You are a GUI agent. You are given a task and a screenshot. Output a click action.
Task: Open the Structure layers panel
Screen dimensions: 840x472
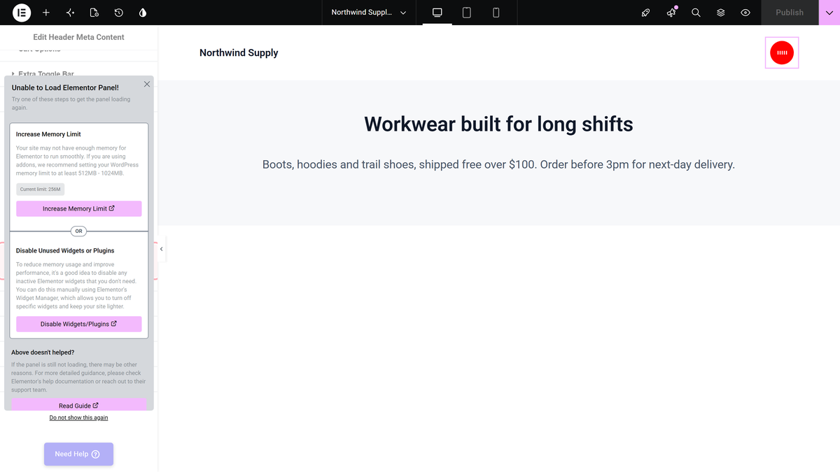tap(721, 13)
